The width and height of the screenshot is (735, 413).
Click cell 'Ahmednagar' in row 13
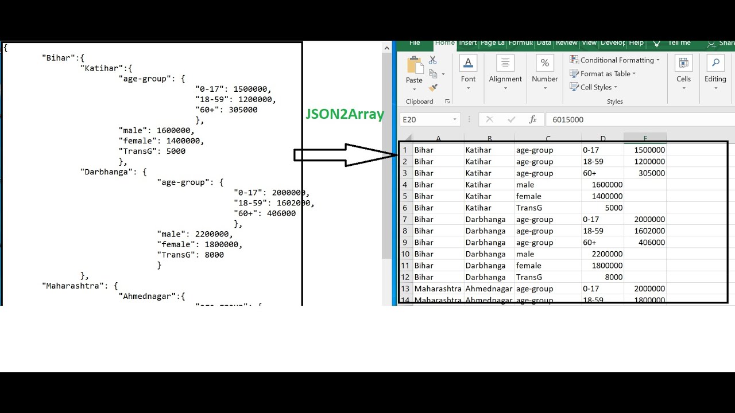[x=489, y=289]
